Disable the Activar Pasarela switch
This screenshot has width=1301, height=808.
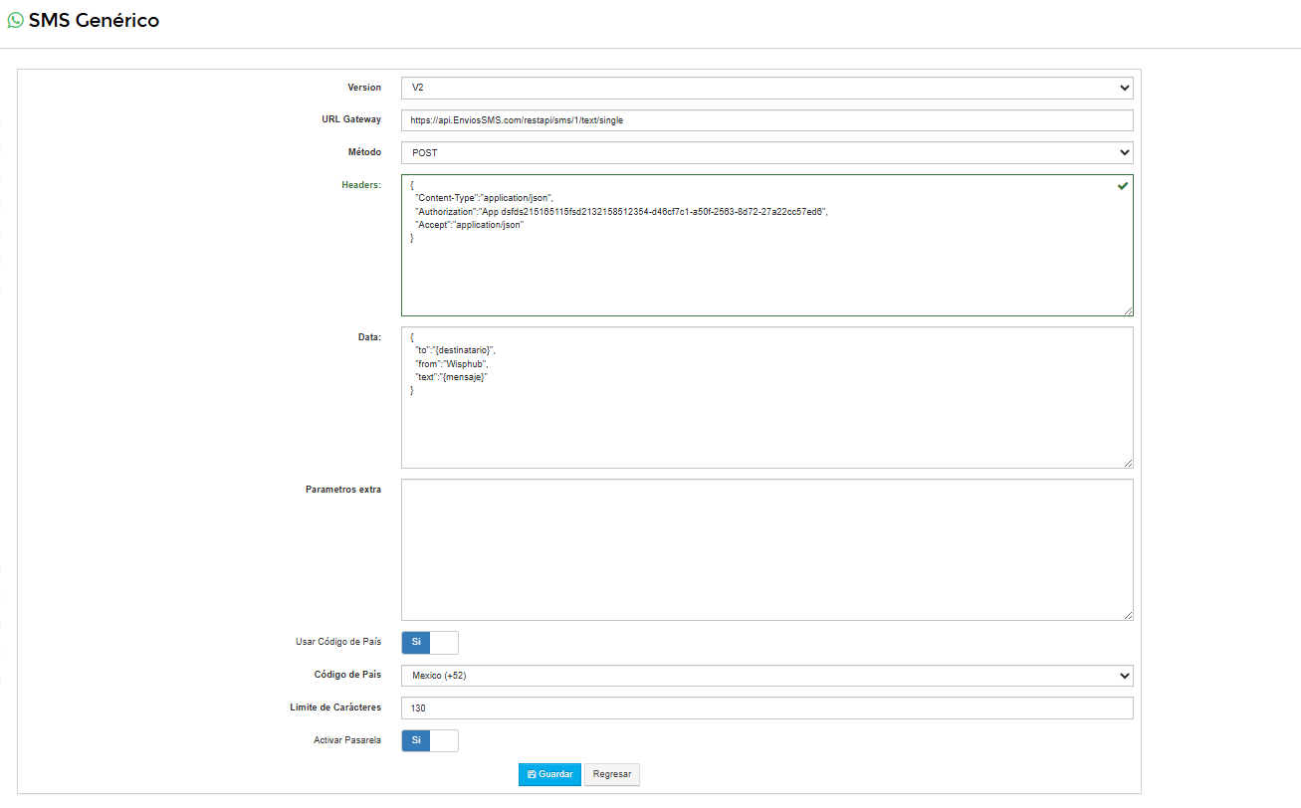point(430,740)
